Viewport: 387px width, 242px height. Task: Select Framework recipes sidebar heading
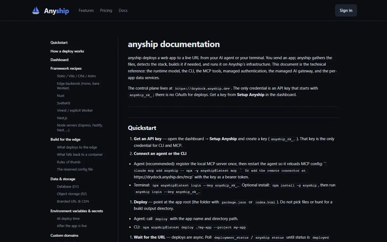[x=66, y=68]
